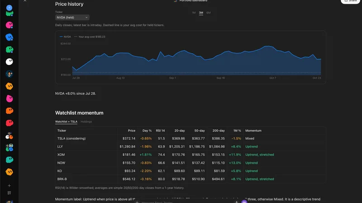Switch to the Holdings tab

(86, 121)
